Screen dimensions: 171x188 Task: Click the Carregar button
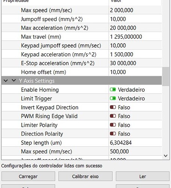pyautogui.click(x=28, y=176)
